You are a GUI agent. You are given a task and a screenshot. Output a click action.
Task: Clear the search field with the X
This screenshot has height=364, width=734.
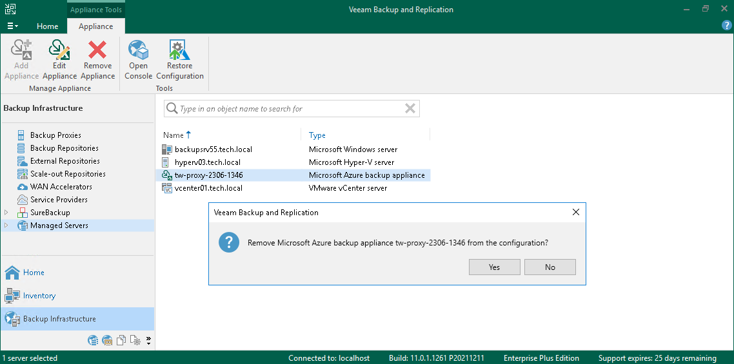410,108
